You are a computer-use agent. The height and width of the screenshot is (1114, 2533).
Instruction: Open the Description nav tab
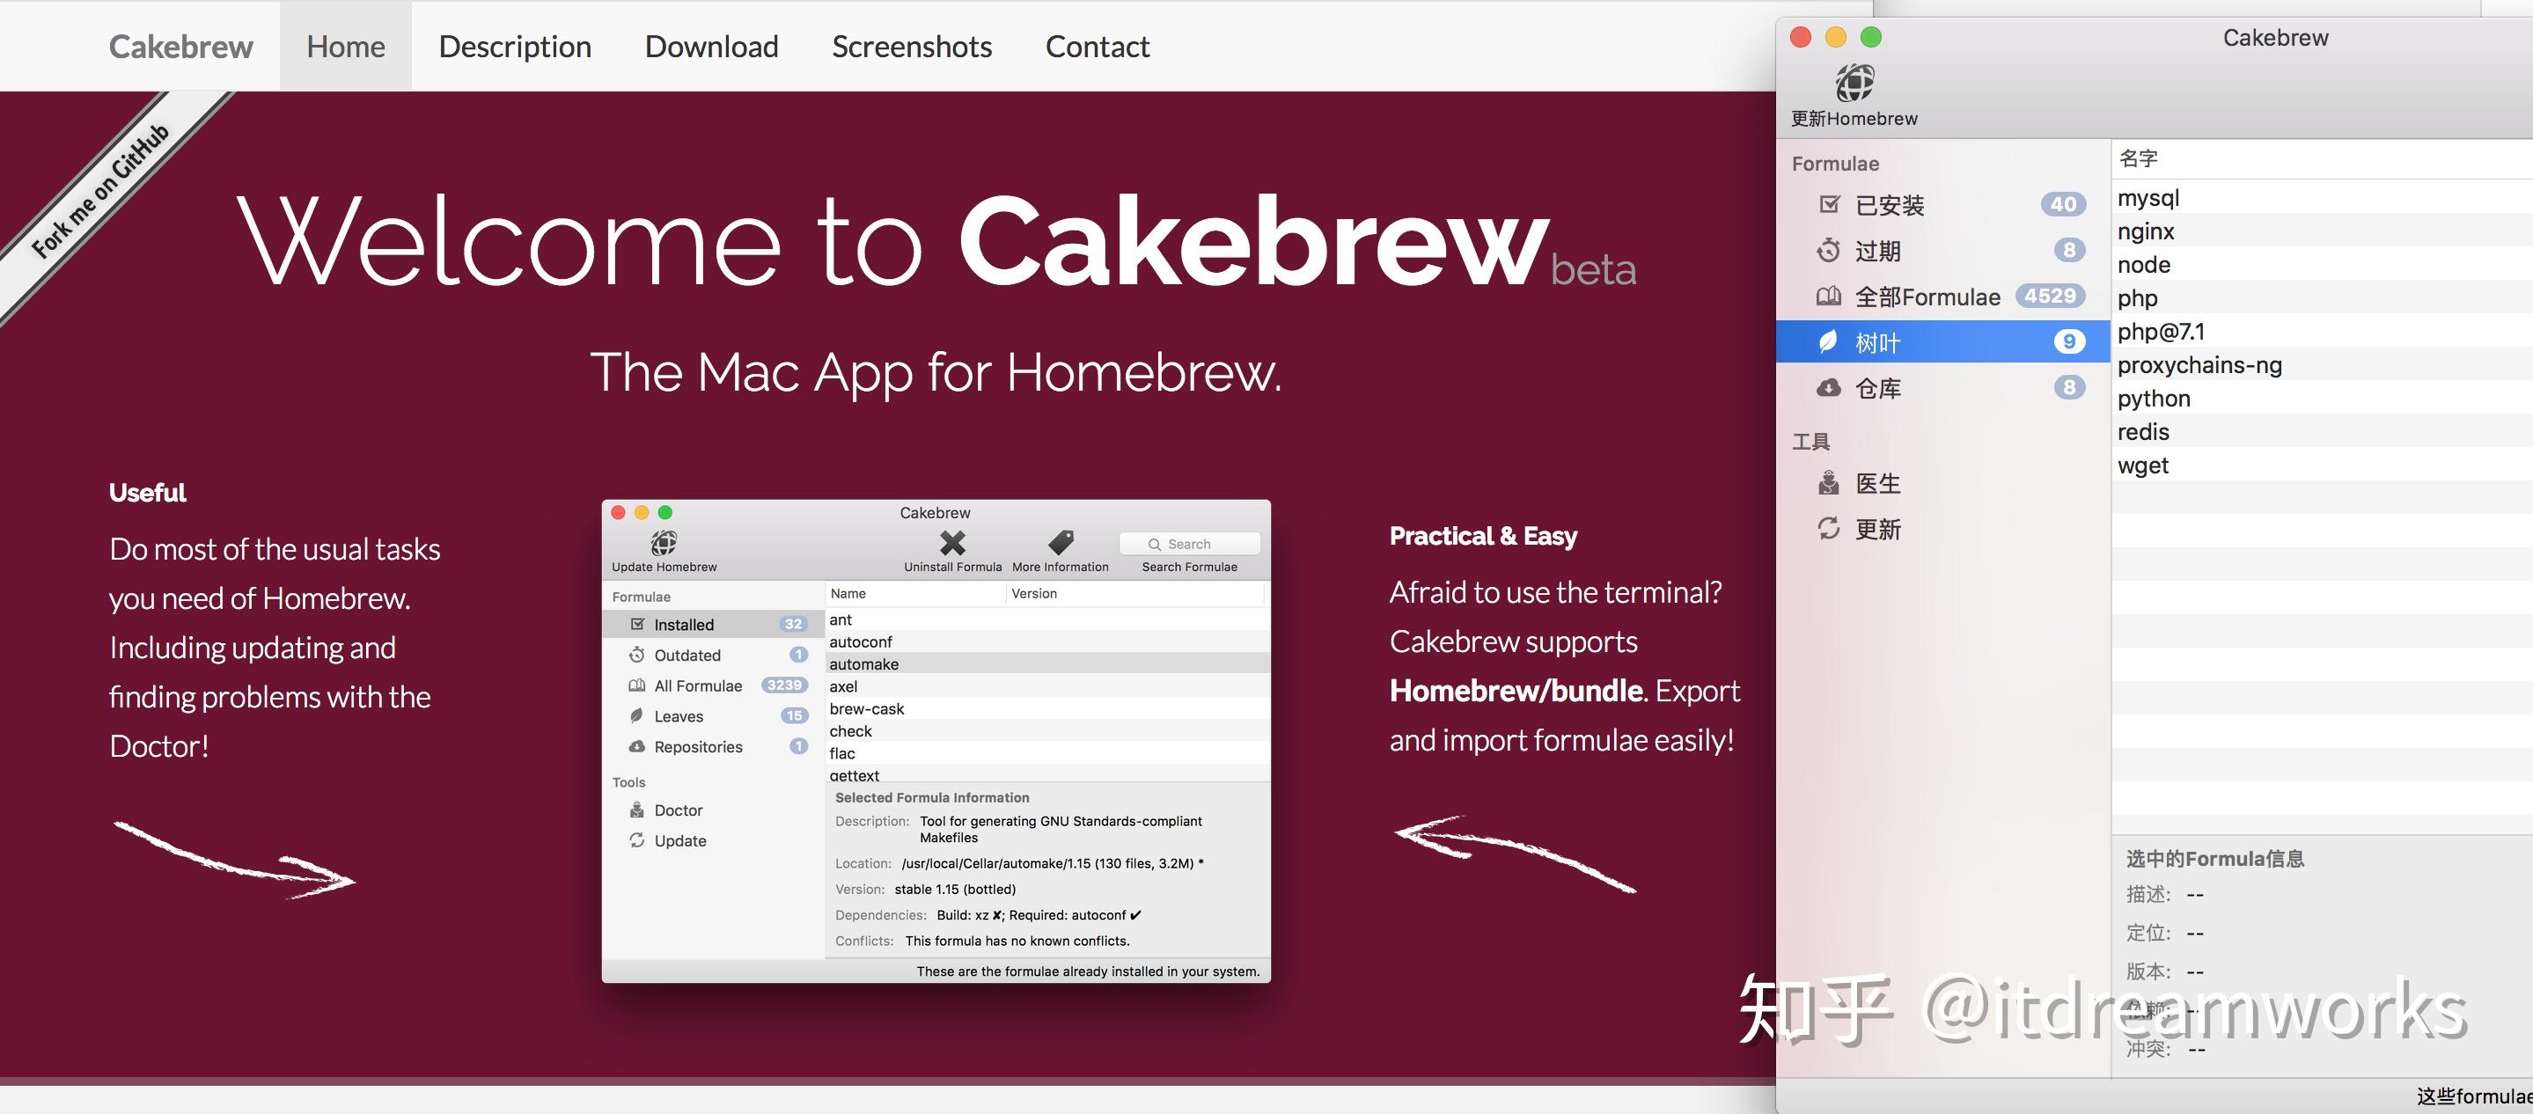pyautogui.click(x=514, y=47)
